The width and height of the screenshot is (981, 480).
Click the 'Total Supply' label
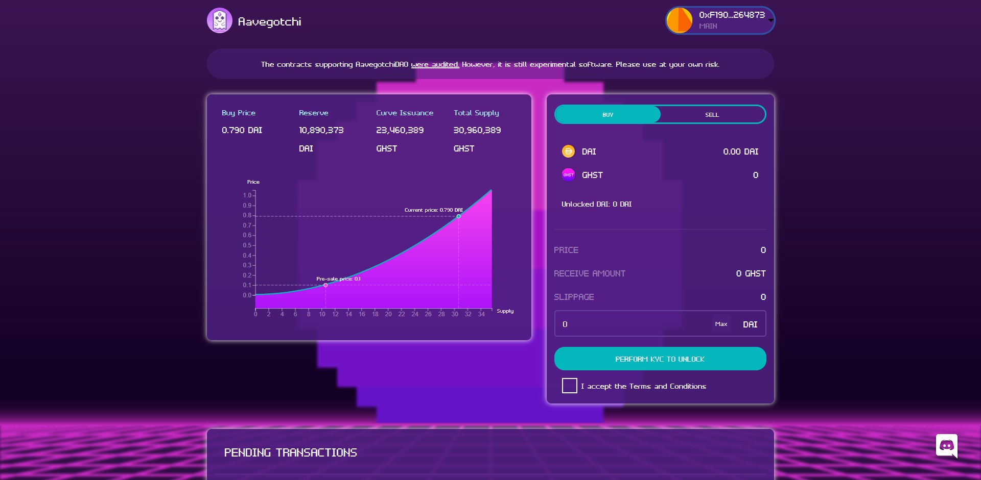coord(476,113)
